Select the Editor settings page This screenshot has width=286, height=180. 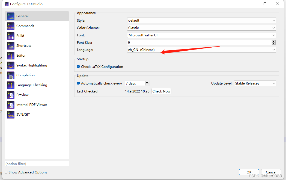click(x=37, y=56)
